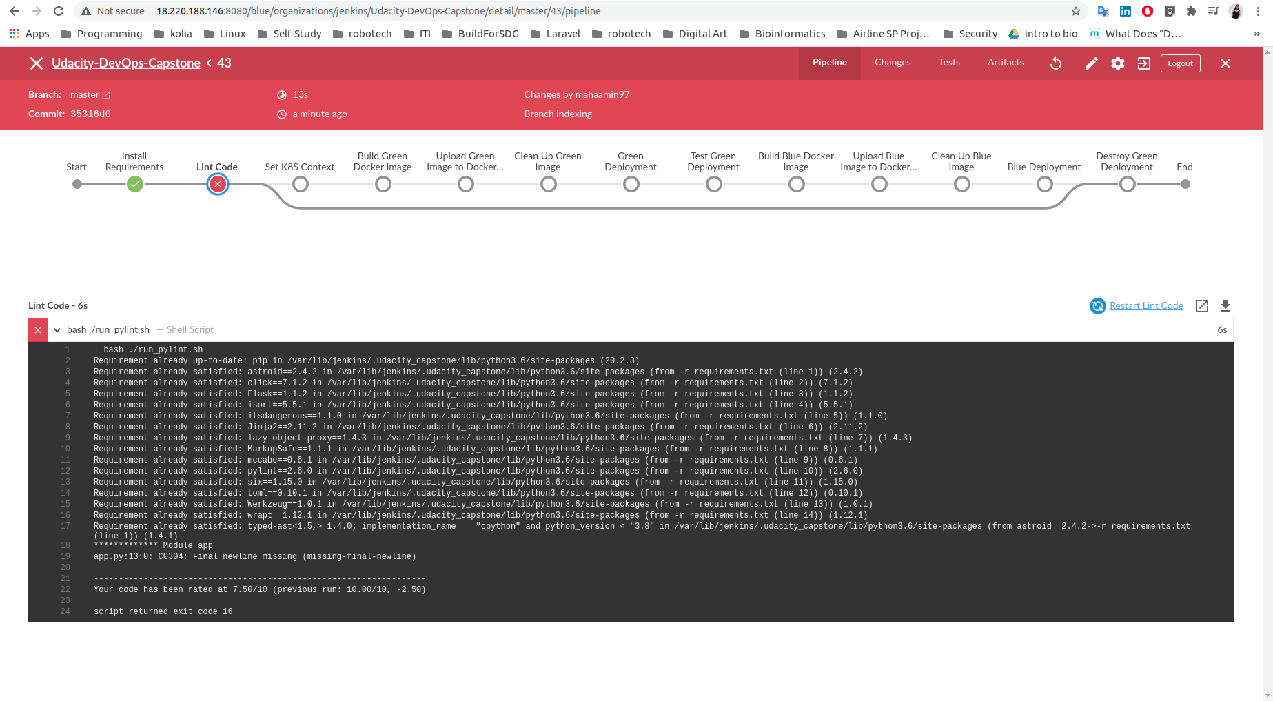Viewport: 1273px width, 701px height.
Task: Select the Install Requirements success stage node
Action: click(135, 184)
